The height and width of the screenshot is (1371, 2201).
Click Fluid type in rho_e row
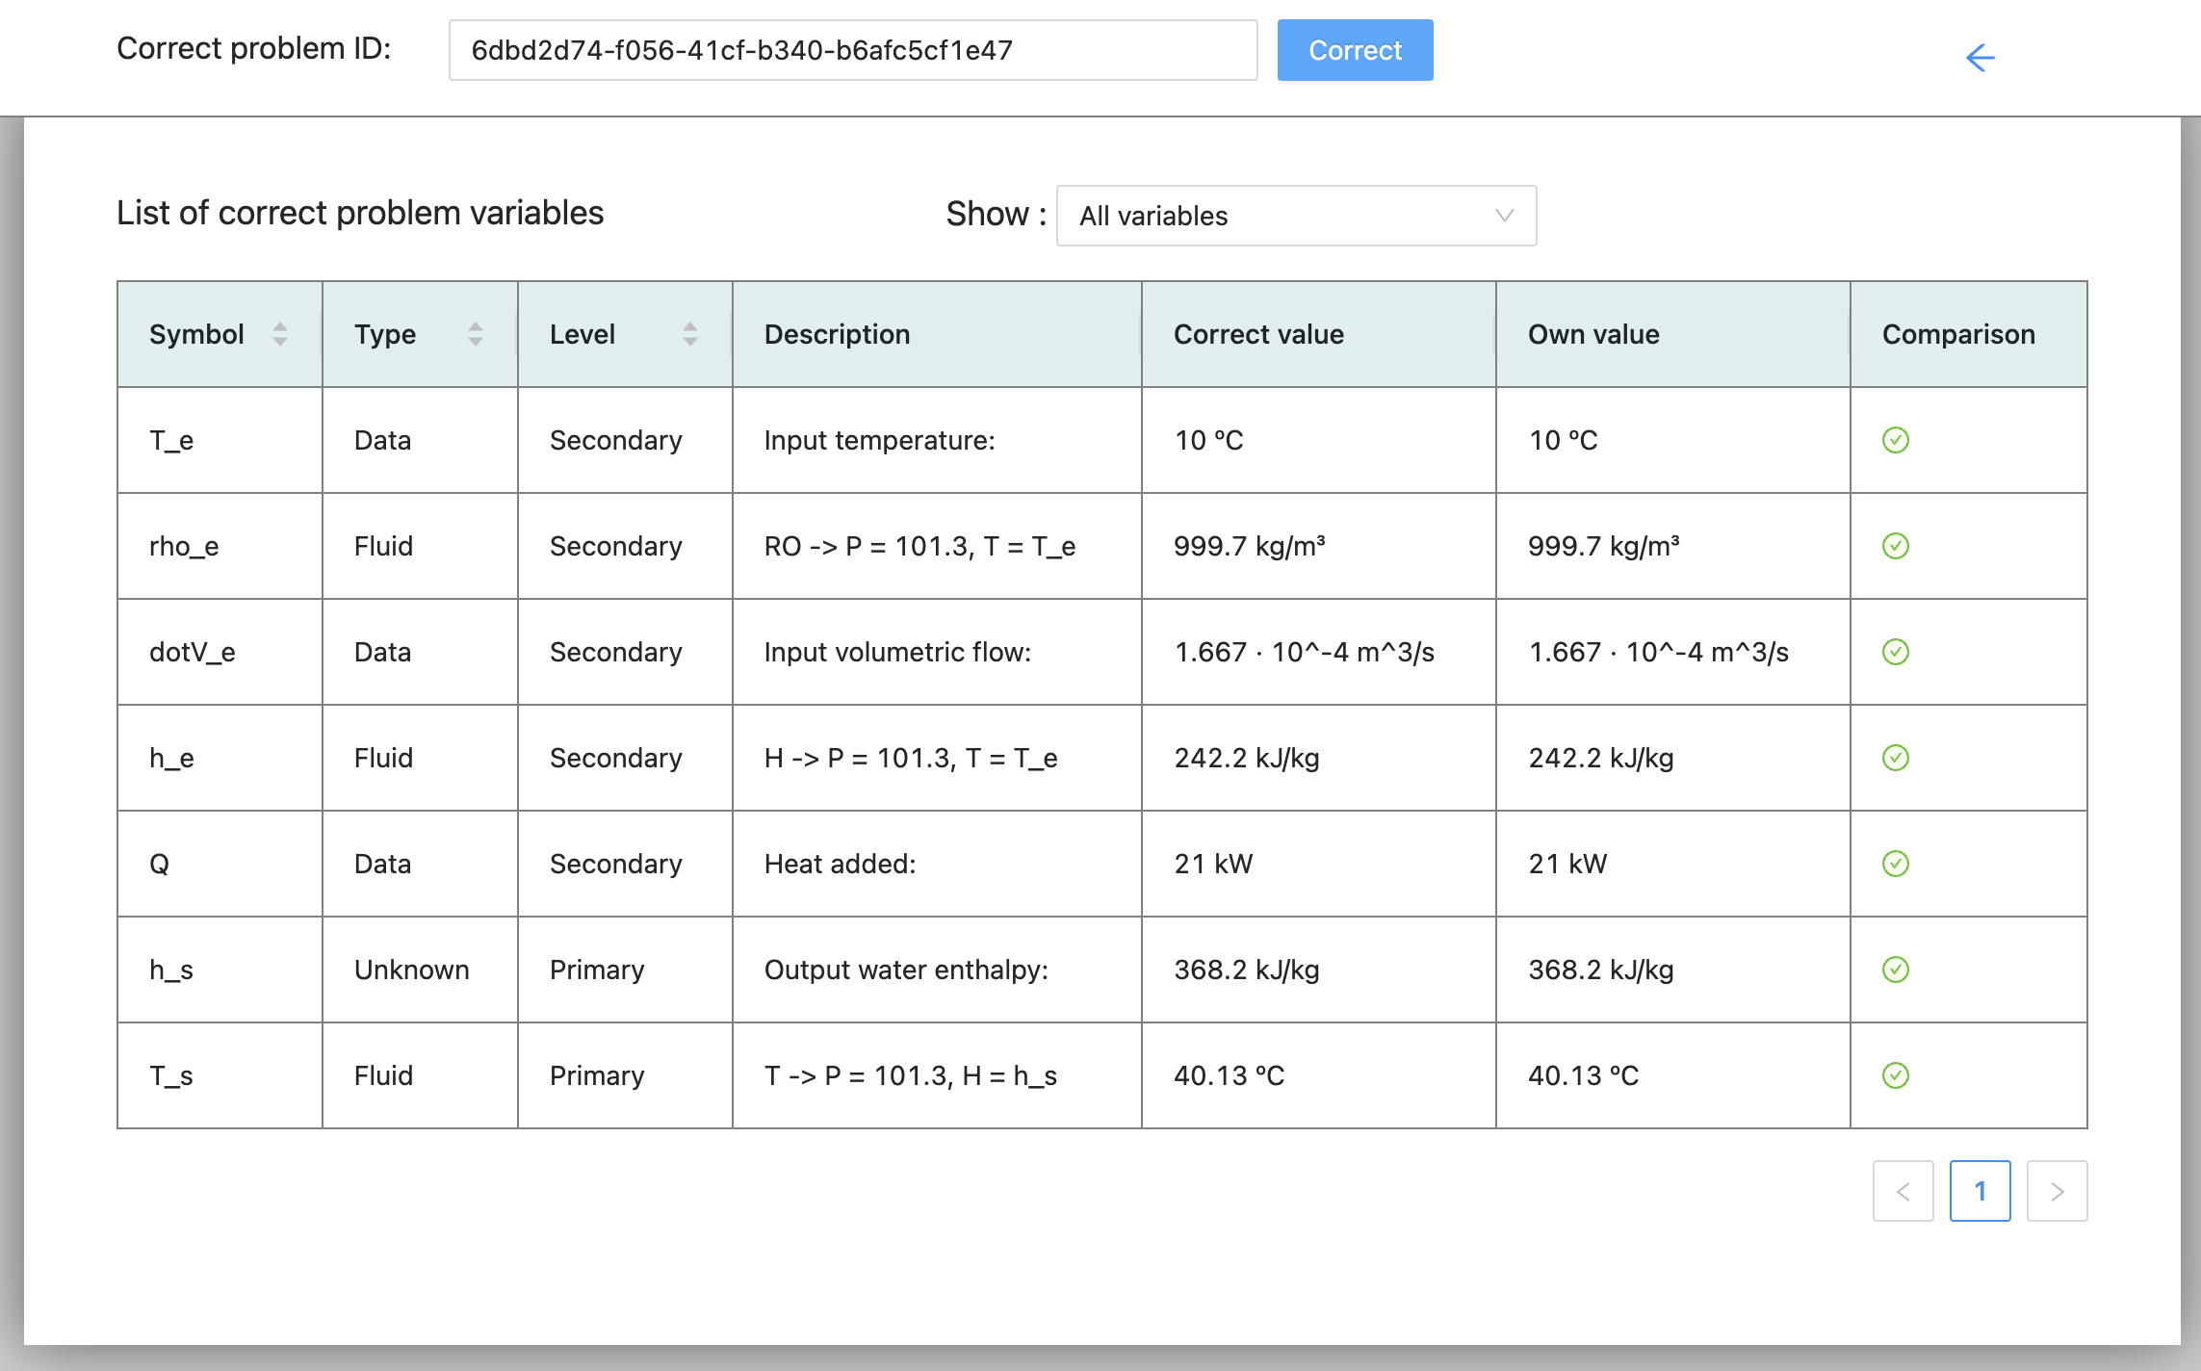[x=383, y=546]
